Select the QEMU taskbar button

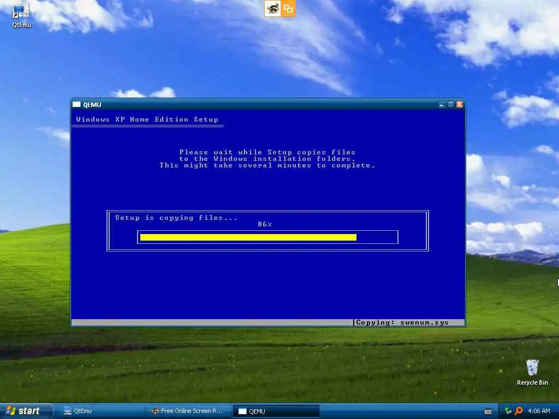tap(276, 411)
